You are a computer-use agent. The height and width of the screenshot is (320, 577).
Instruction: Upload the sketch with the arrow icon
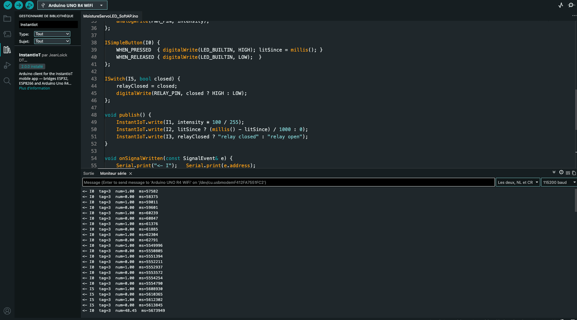(19, 5)
